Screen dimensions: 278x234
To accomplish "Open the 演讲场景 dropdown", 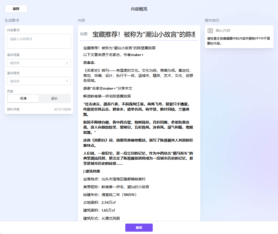I will coord(39,63).
